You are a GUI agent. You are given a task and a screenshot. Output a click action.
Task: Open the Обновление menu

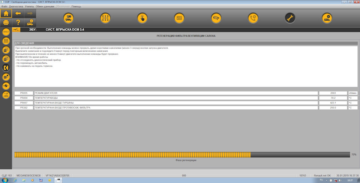pos(63,6)
